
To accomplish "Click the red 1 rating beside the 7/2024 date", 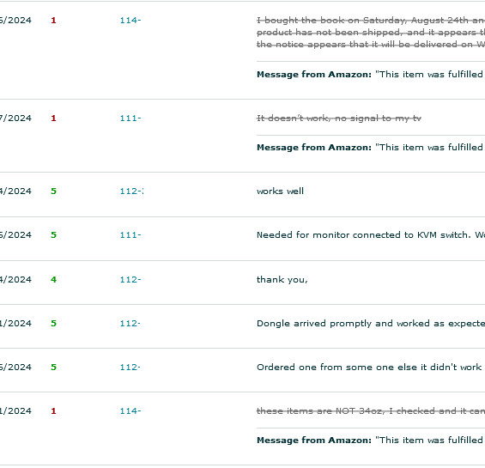I will coord(53,119).
